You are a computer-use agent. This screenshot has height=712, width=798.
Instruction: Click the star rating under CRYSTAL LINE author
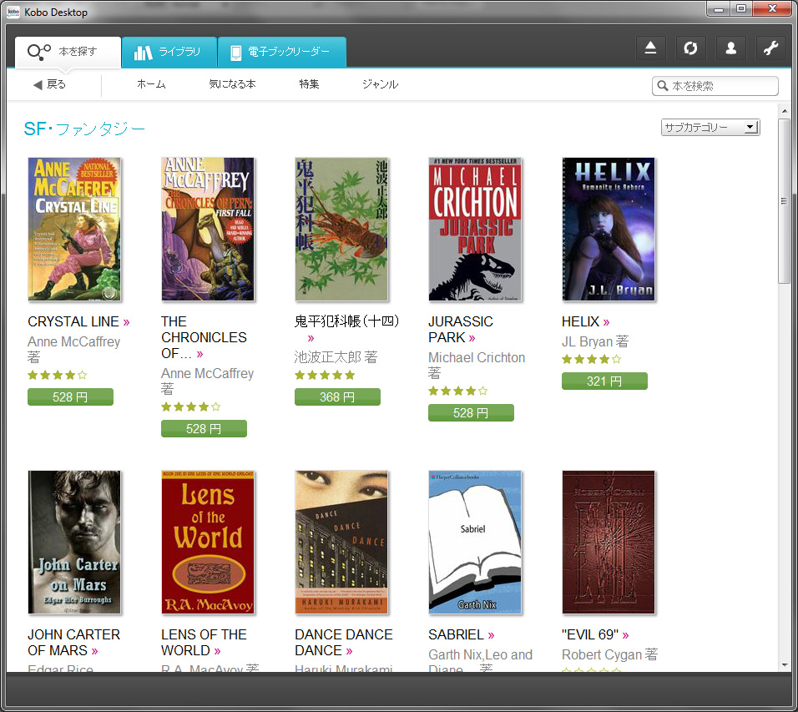tap(58, 375)
